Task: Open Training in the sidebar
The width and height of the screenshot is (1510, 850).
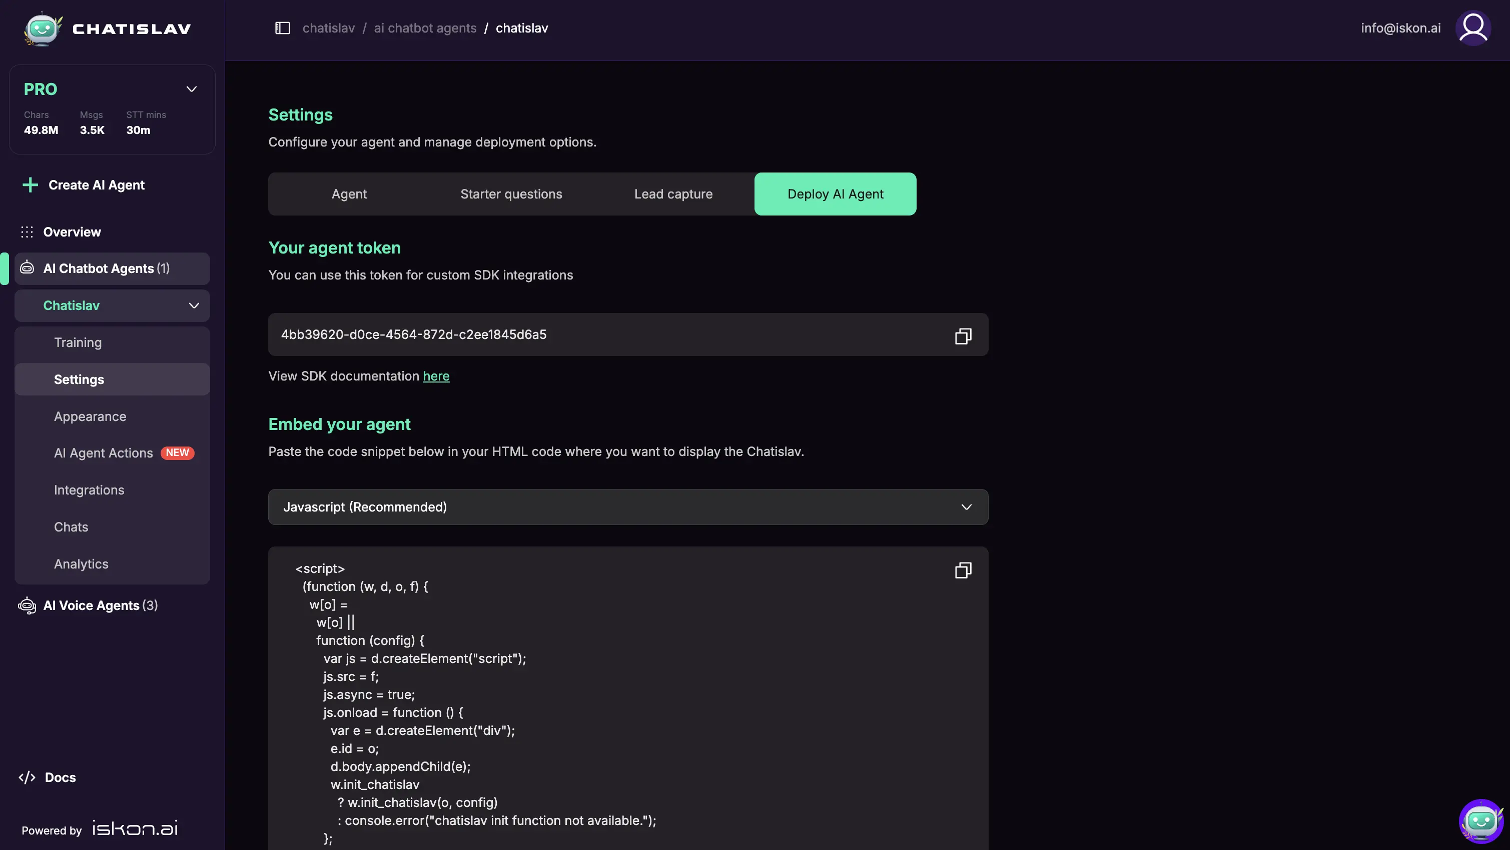Action: click(x=112, y=342)
